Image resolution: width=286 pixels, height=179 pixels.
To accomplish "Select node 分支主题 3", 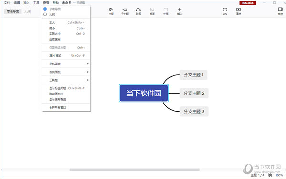I will coord(194,111).
